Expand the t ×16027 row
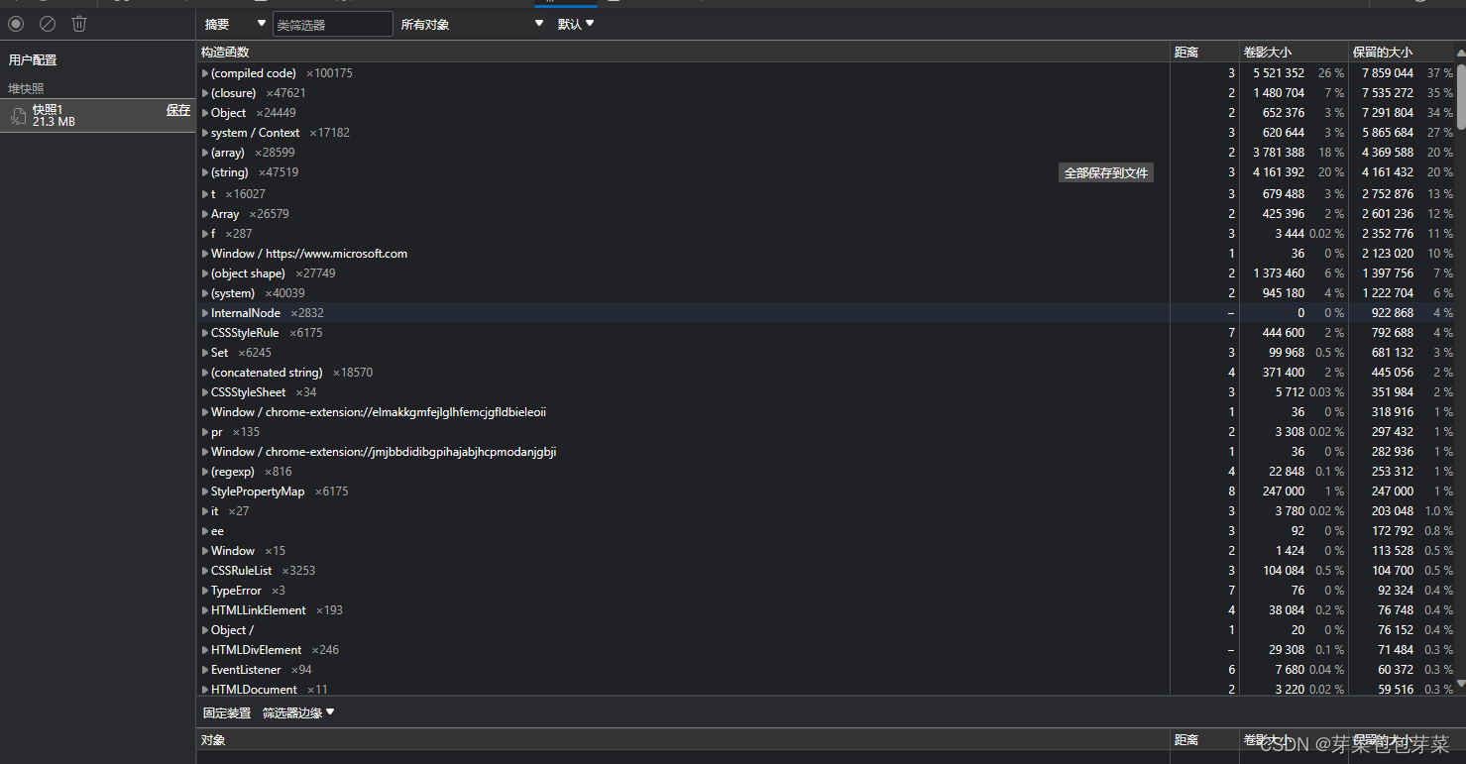 tap(205, 194)
